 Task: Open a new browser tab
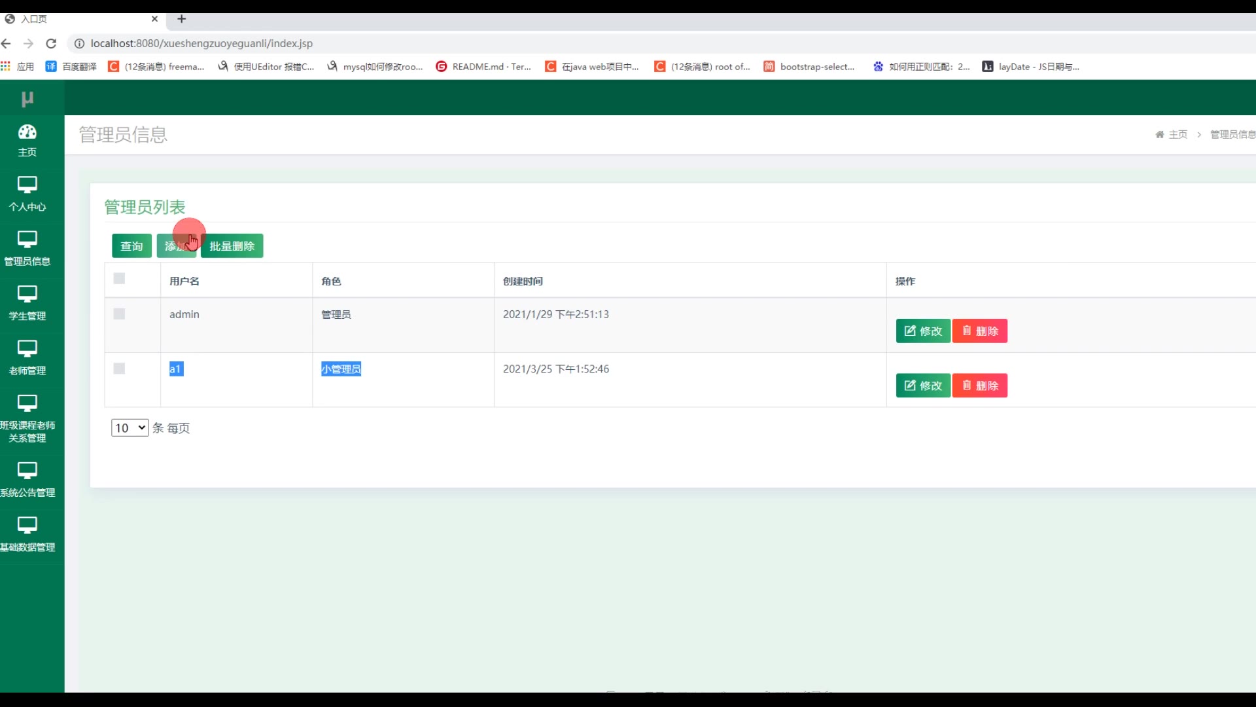point(182,19)
